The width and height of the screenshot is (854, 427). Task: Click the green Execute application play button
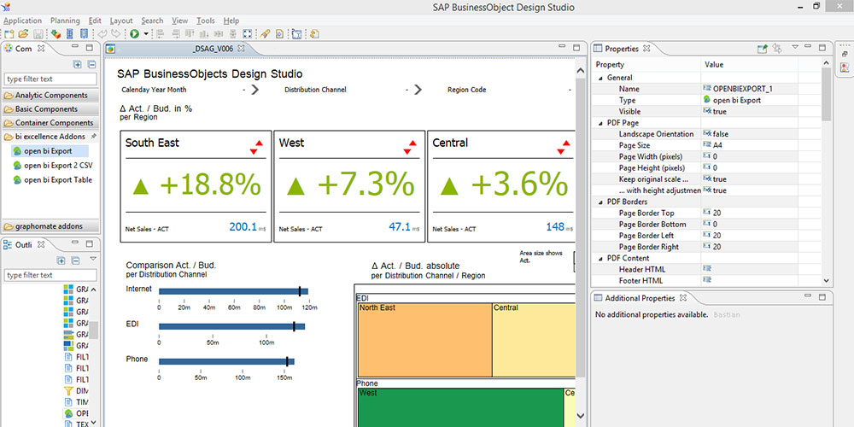pyautogui.click(x=133, y=34)
